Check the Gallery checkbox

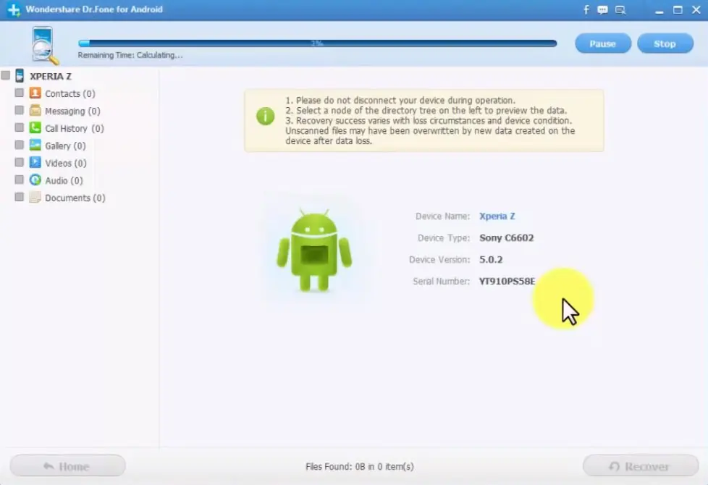[19, 145]
